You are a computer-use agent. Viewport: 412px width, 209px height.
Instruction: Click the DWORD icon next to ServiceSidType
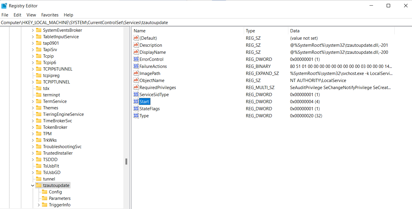136,95
